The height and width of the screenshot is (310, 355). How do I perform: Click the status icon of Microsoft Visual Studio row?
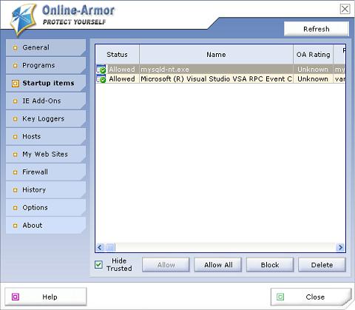click(101, 78)
